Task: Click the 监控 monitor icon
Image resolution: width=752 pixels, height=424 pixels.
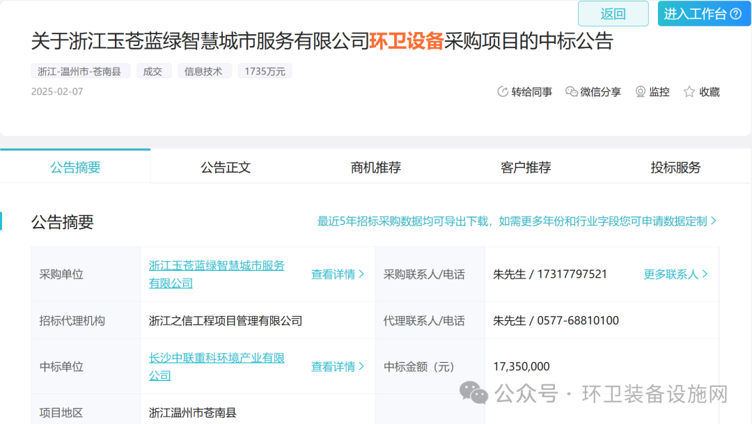Action: tap(641, 92)
